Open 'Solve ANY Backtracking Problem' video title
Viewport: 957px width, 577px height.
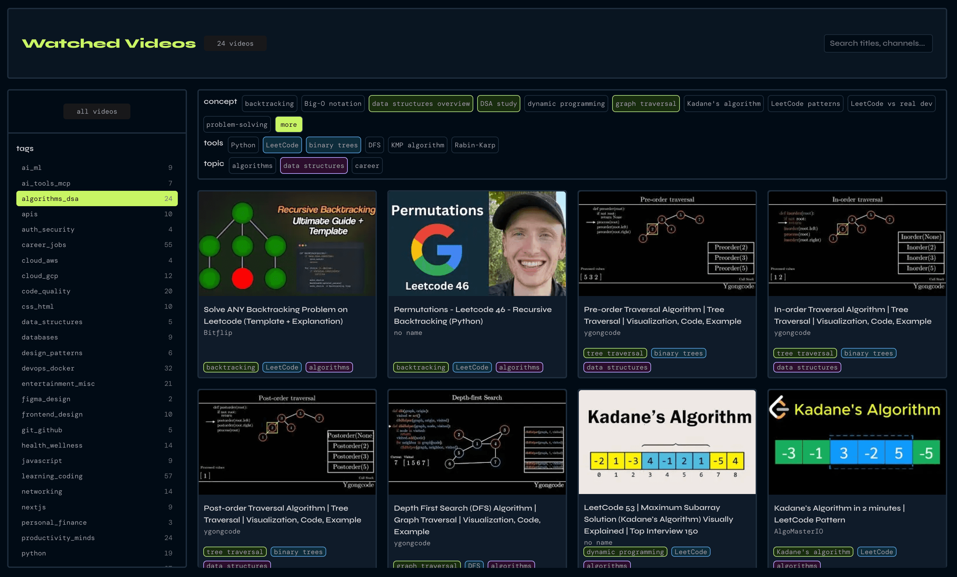coord(276,315)
